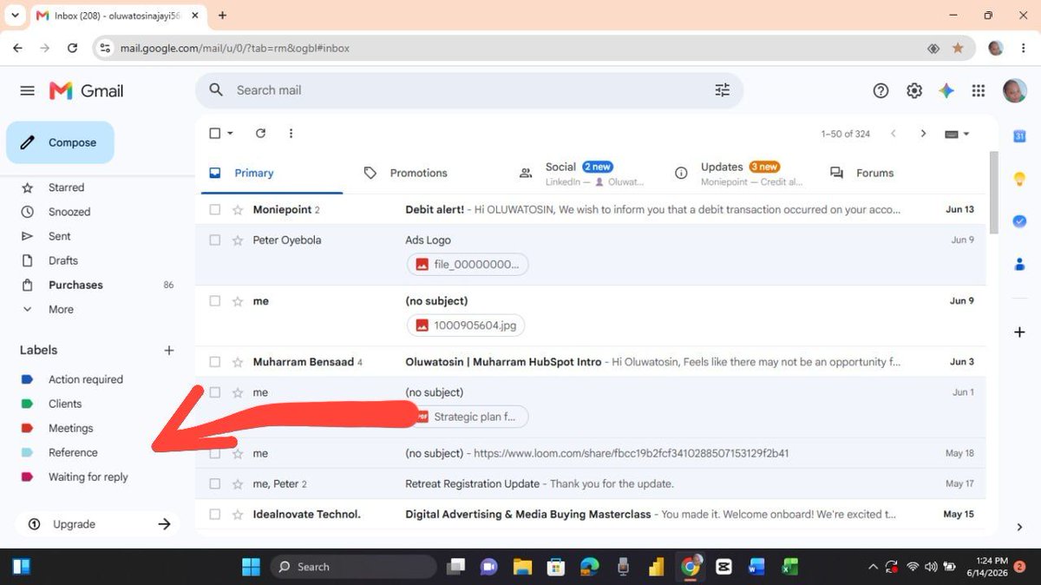
Task: Open the Windows Start menu
Action: click(251, 567)
